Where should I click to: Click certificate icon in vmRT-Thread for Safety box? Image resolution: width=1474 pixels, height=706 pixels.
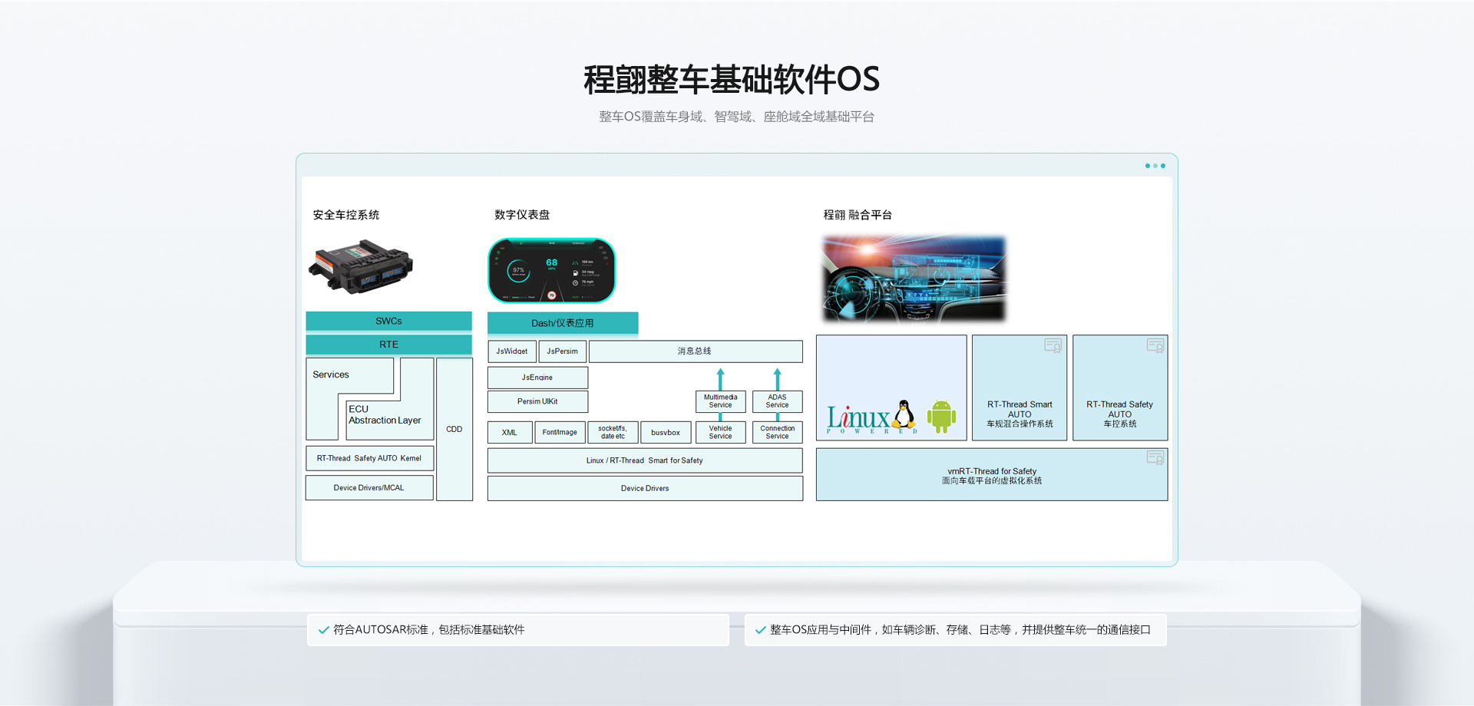[1155, 458]
